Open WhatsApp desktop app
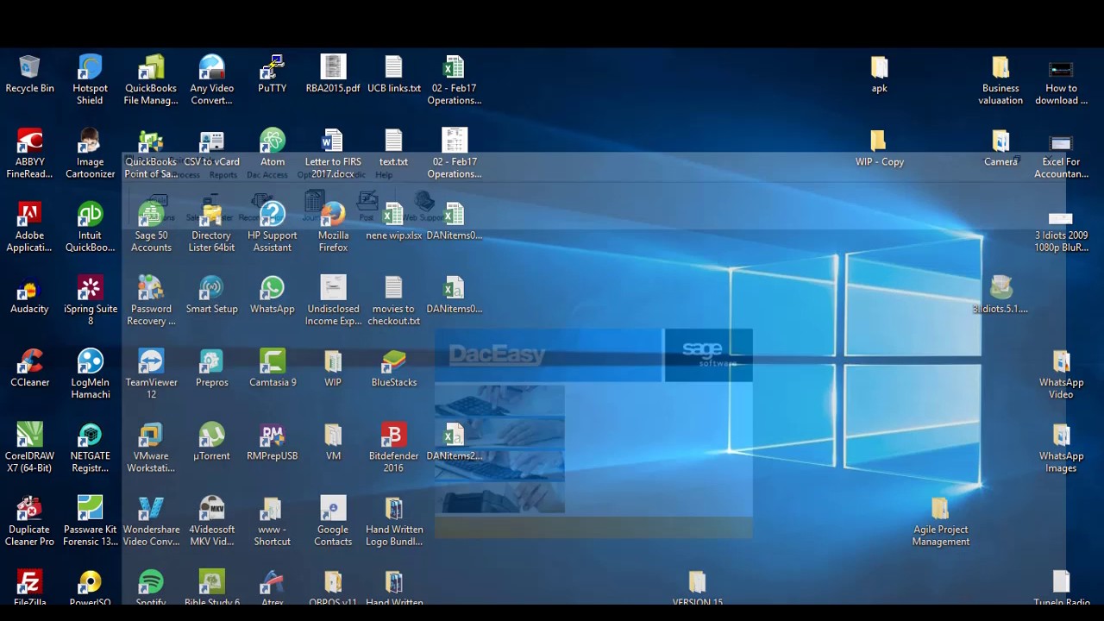 [x=273, y=295]
